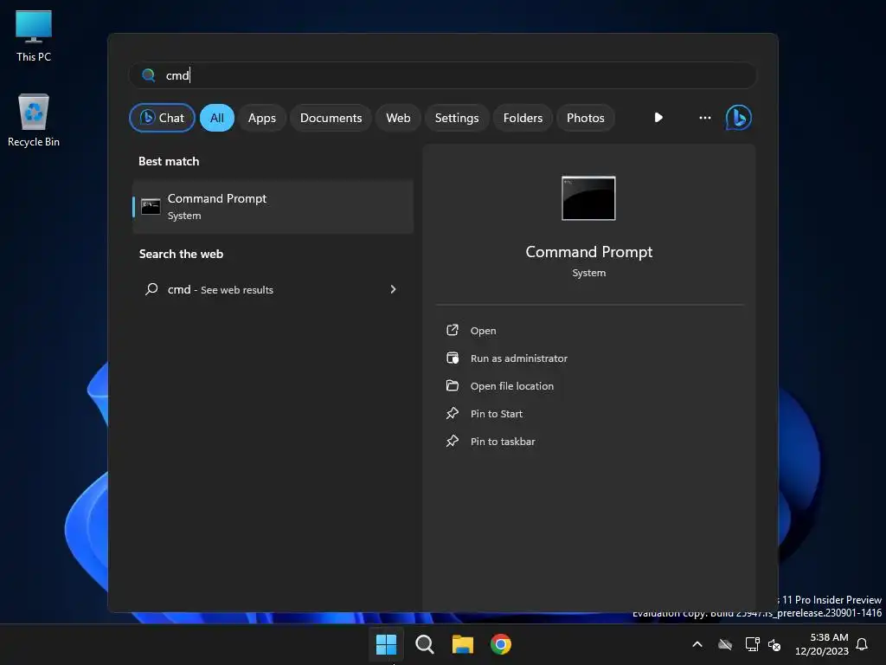Click the muted volume tray icon

774,644
